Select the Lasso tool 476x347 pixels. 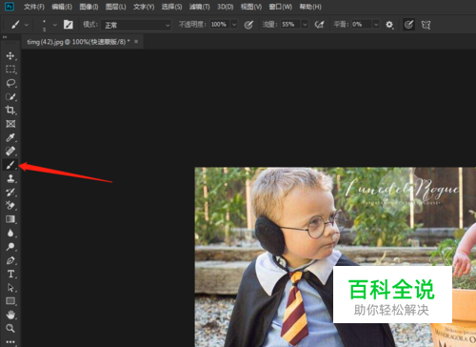[10, 83]
